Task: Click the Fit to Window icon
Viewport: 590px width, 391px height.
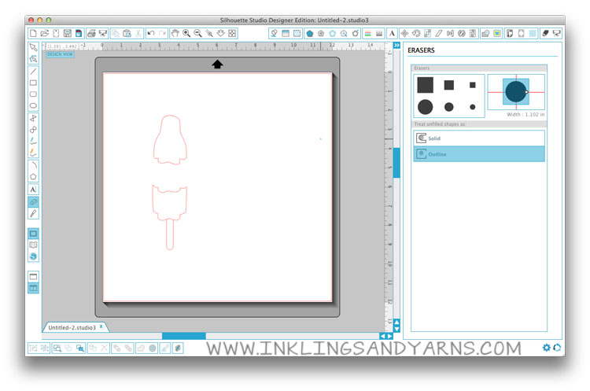Action: coord(232,33)
